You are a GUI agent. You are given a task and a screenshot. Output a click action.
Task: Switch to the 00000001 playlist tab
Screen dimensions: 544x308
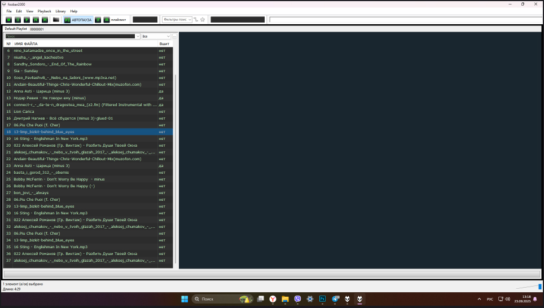(37, 29)
